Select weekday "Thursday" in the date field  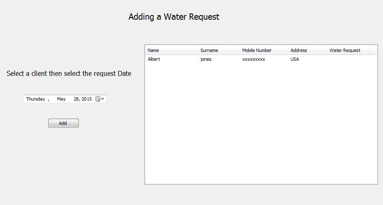point(35,99)
